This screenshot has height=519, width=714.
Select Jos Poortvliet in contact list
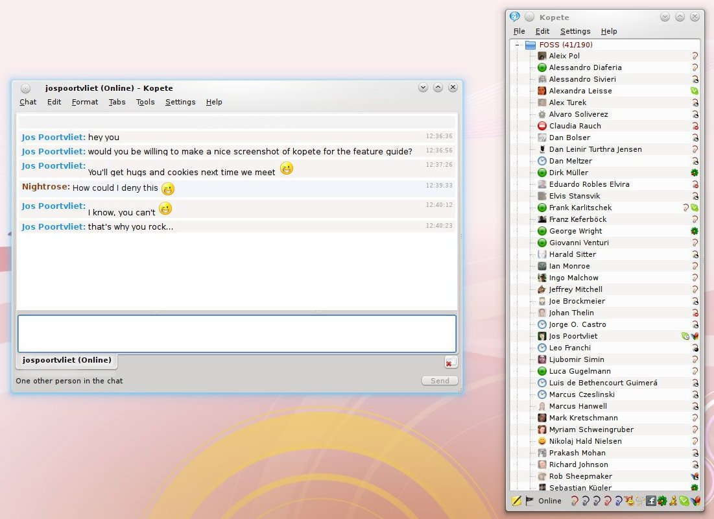pos(573,336)
